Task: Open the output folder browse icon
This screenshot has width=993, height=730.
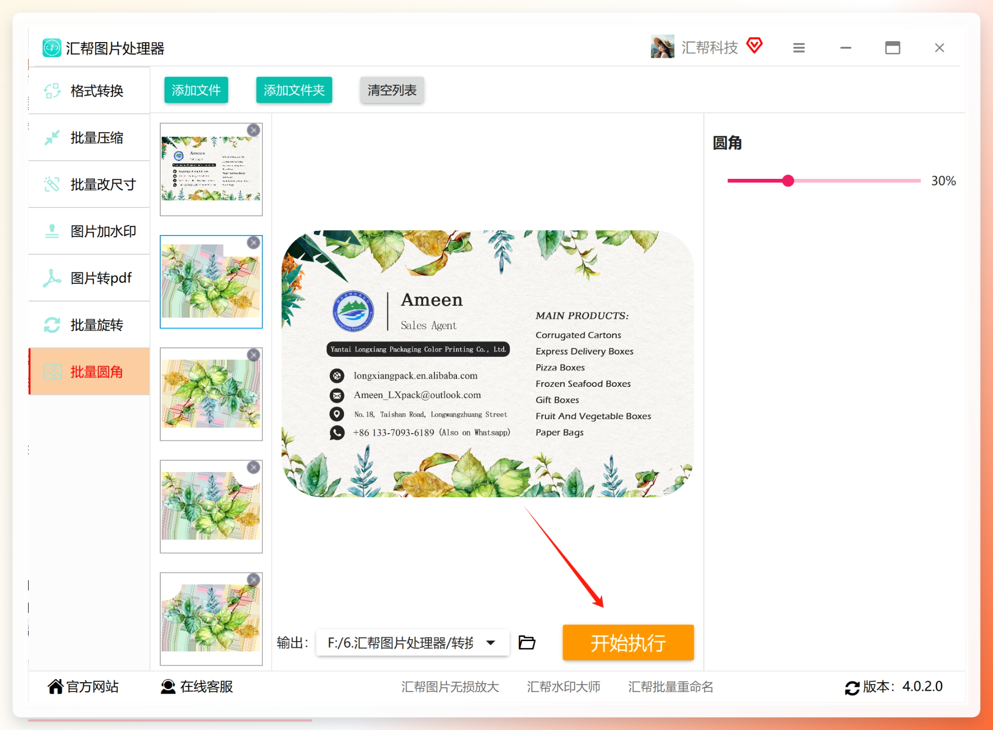Action: 527,643
